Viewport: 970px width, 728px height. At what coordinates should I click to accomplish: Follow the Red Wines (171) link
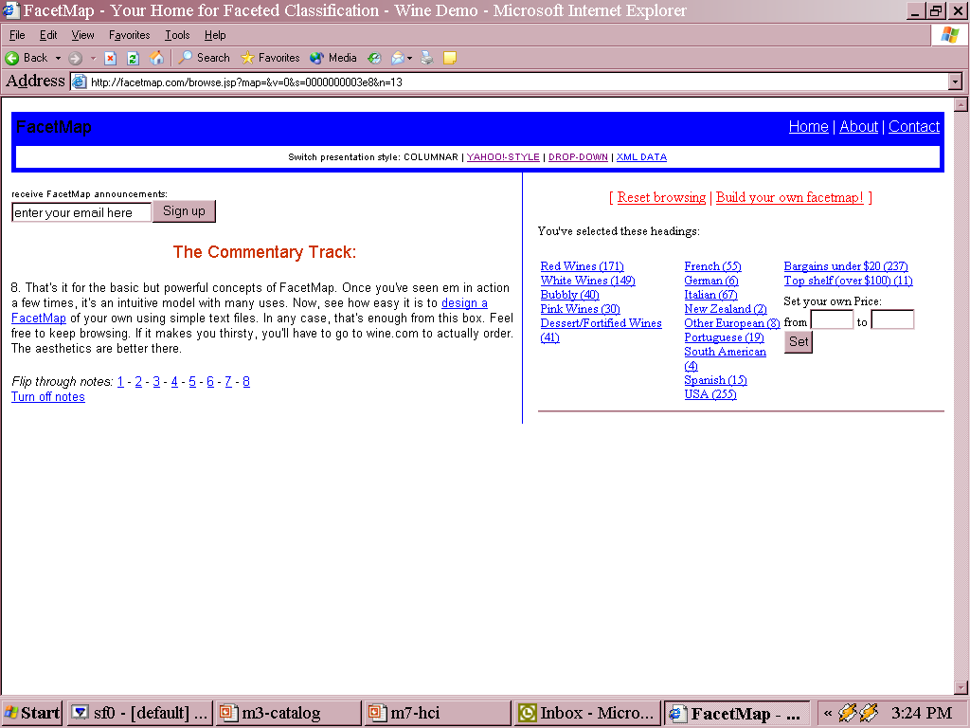coord(582,266)
